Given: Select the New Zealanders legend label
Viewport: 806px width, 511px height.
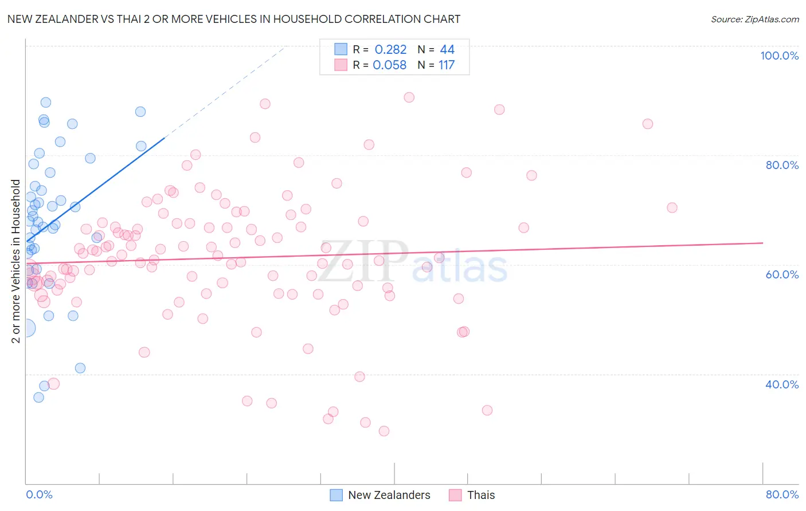Looking at the screenshot, I should (x=389, y=495).
